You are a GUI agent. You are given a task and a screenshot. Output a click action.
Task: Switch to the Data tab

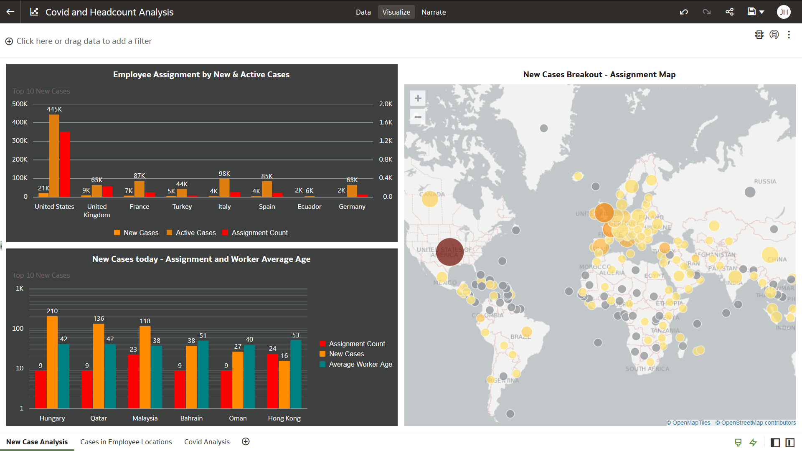coord(363,12)
